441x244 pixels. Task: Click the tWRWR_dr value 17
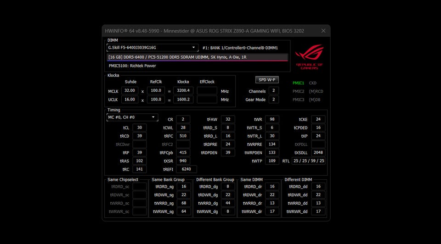point(272,211)
